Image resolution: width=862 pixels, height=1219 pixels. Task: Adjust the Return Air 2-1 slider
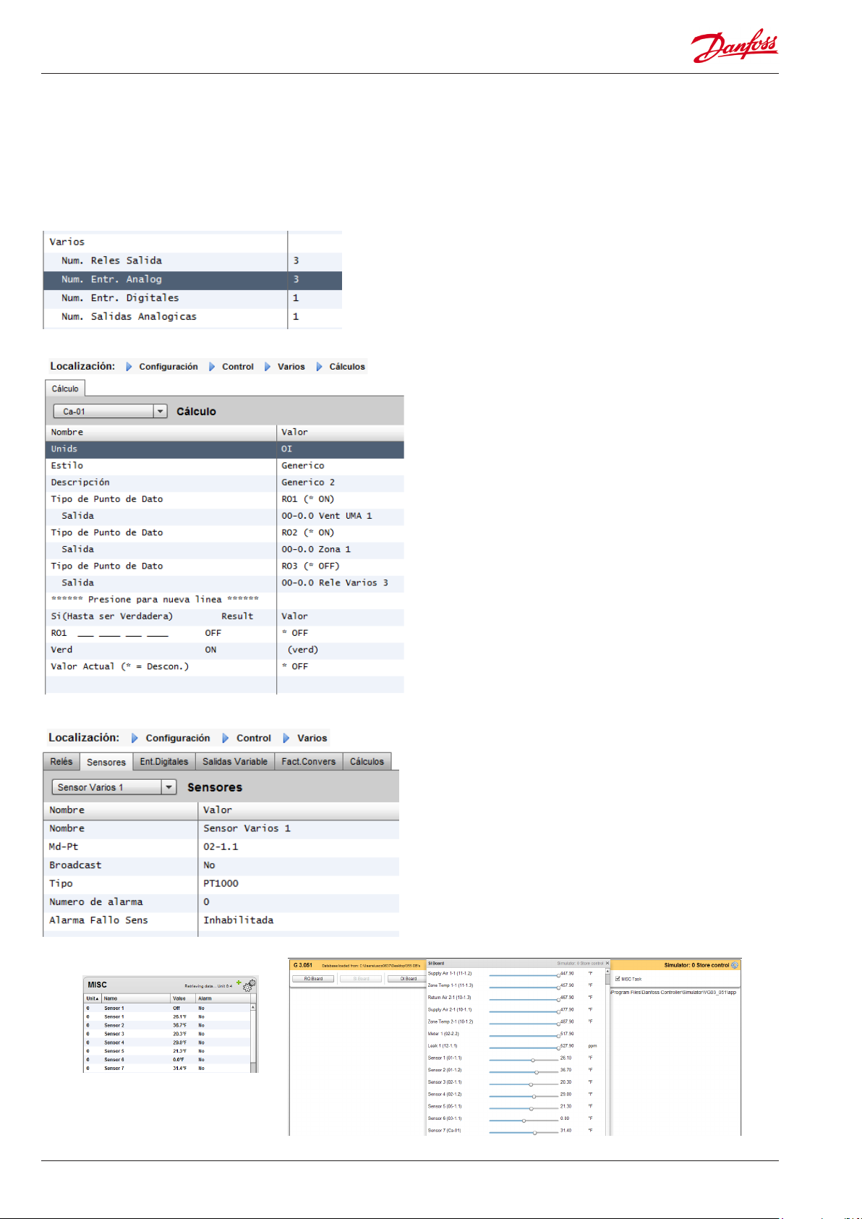524,998
